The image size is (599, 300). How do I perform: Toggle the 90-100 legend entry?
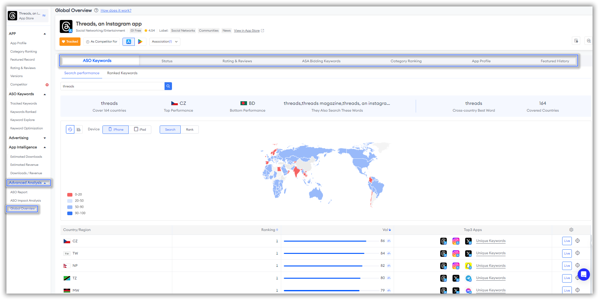[76, 213]
